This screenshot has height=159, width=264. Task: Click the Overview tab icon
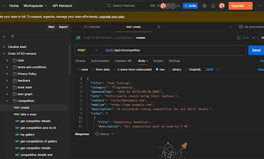[x=85, y=27]
